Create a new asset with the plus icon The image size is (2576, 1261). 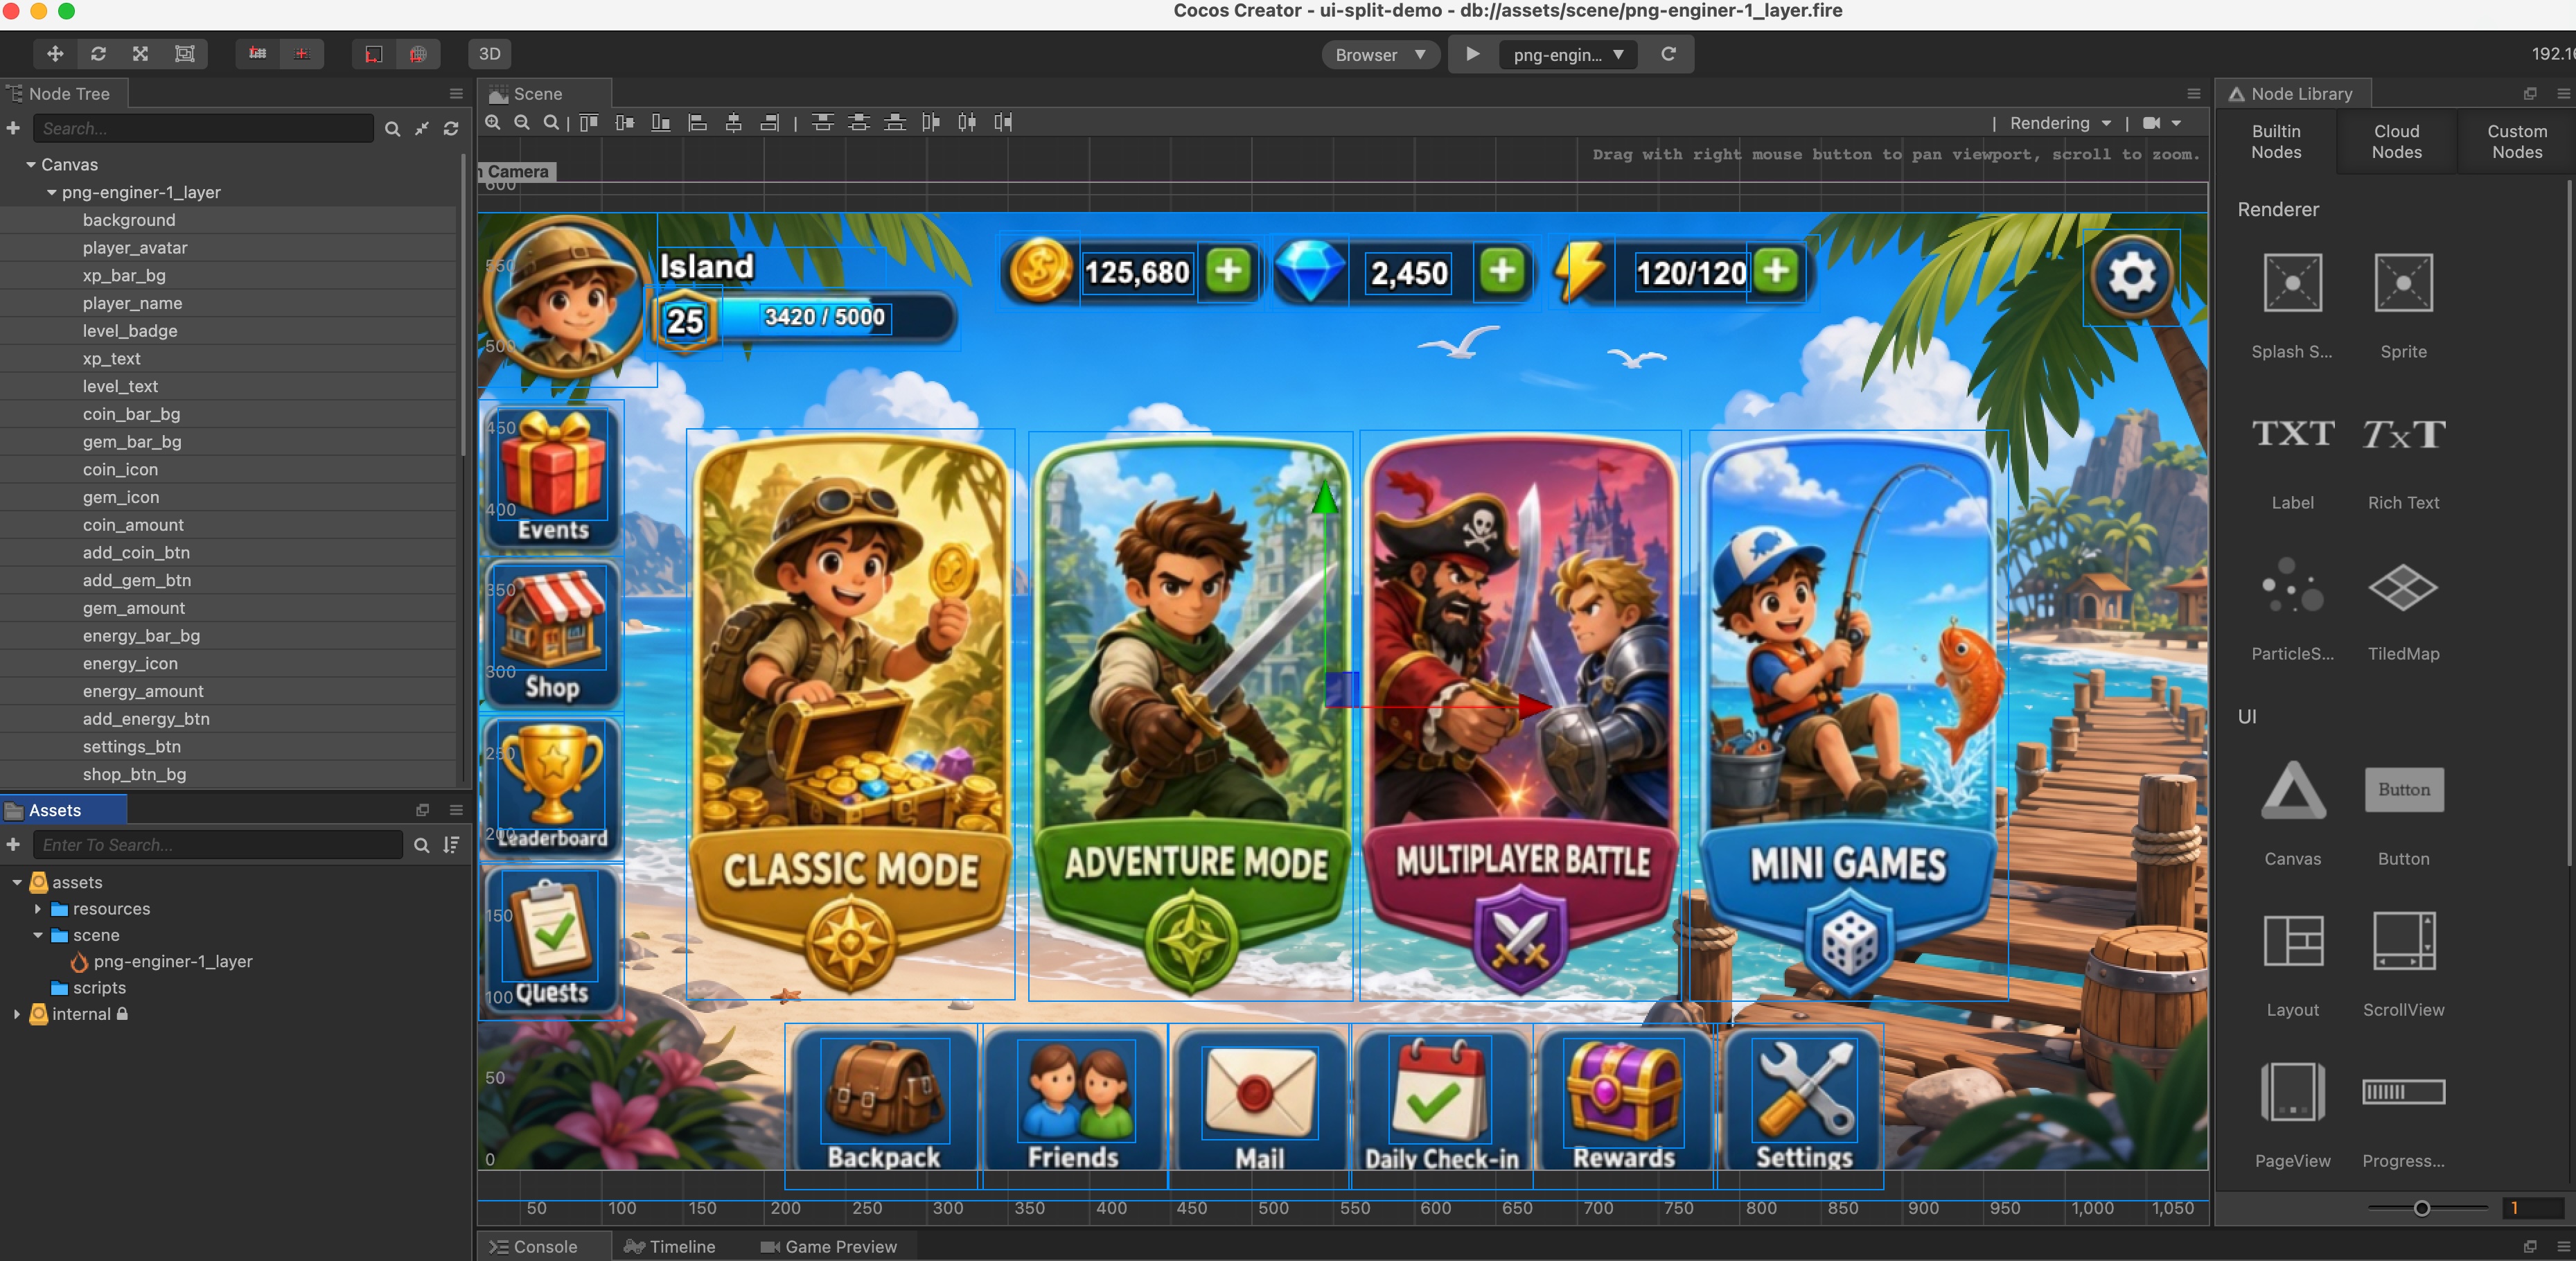coord(13,845)
